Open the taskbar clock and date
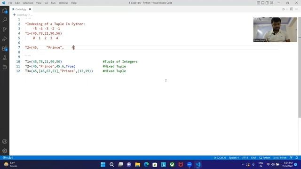301x169 pixels. click(x=287, y=165)
